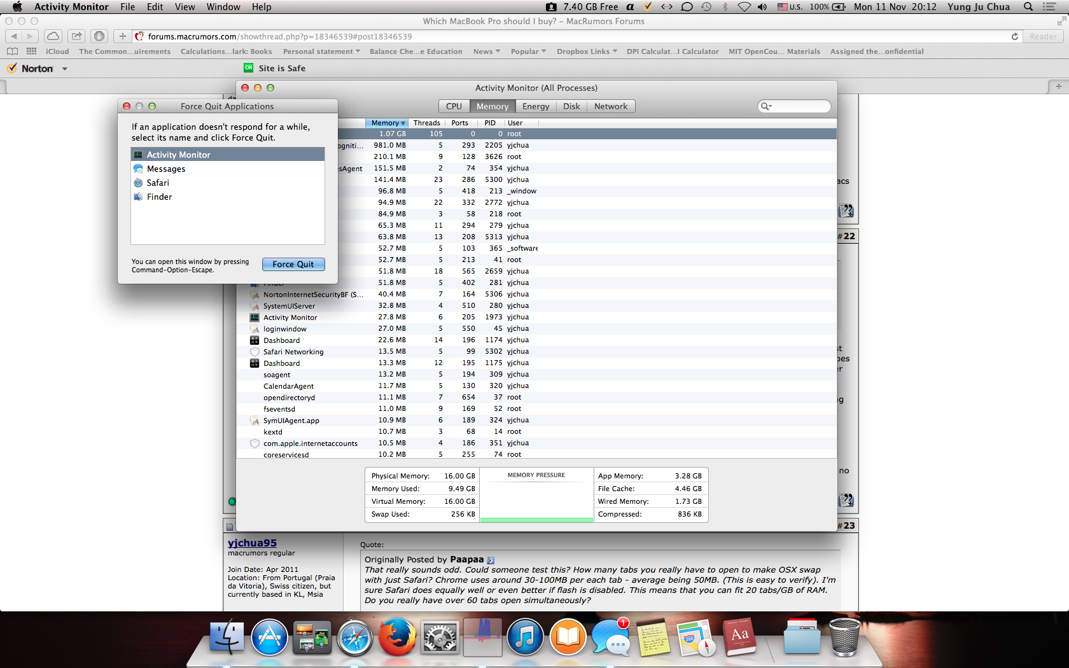Click the Force Quit button
1069x668 pixels.
pyautogui.click(x=293, y=264)
